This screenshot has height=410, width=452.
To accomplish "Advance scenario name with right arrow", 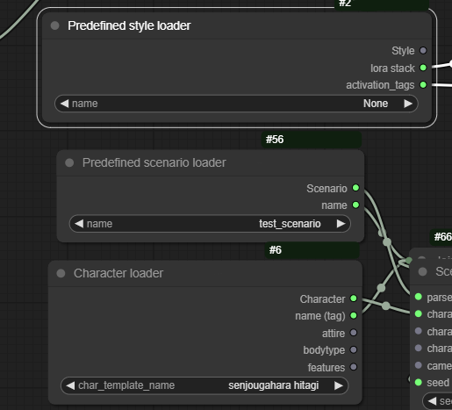I will [341, 224].
